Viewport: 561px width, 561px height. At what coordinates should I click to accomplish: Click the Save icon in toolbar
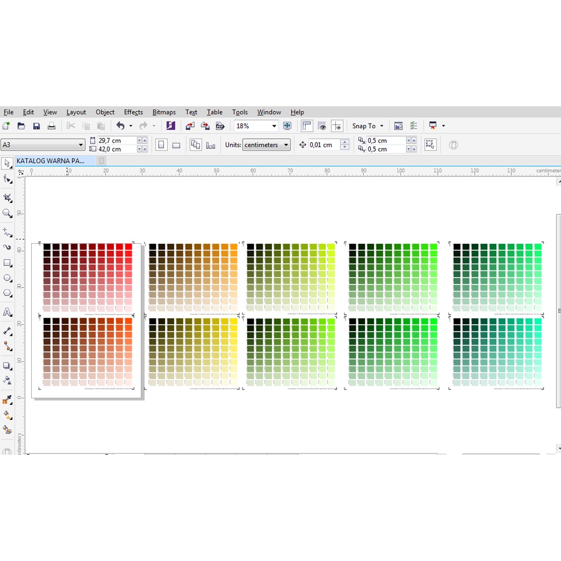tap(36, 126)
